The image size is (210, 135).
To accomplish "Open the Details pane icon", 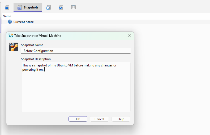I will click(7, 7).
